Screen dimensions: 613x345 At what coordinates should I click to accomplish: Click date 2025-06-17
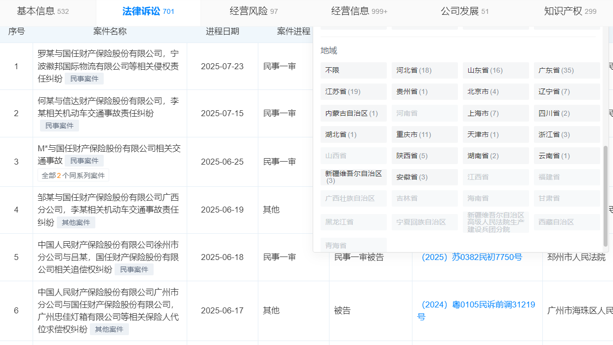(x=222, y=310)
